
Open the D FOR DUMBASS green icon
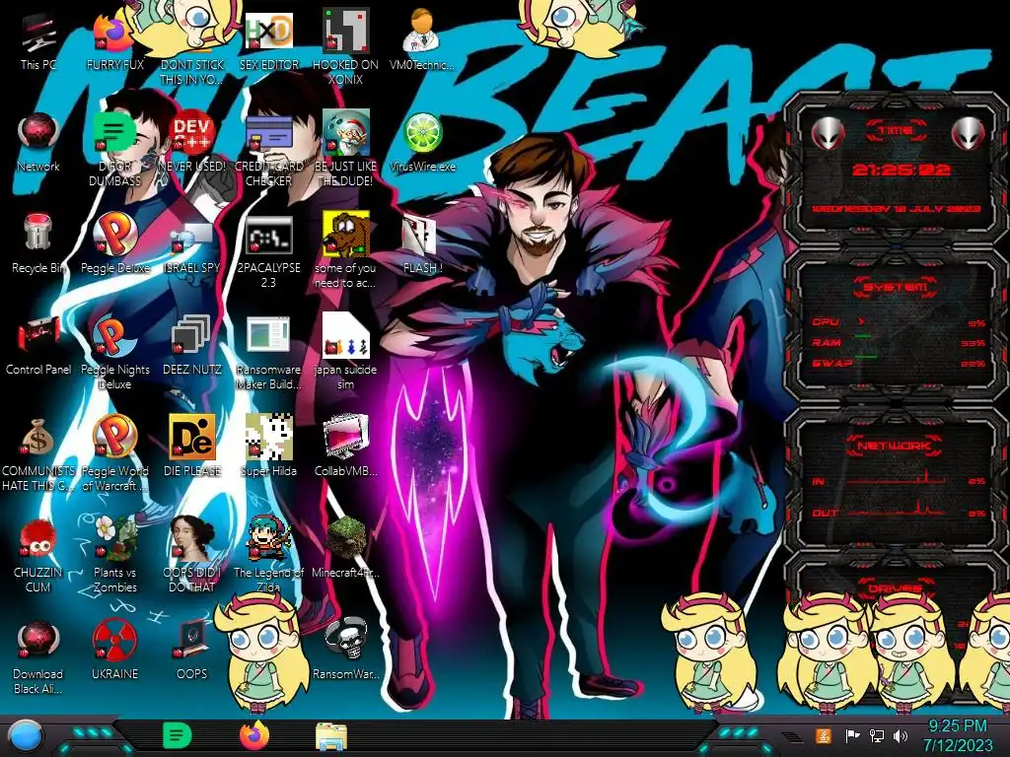114,150
